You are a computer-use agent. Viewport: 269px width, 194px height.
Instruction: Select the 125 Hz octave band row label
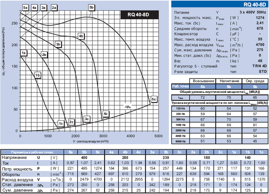point(180,109)
